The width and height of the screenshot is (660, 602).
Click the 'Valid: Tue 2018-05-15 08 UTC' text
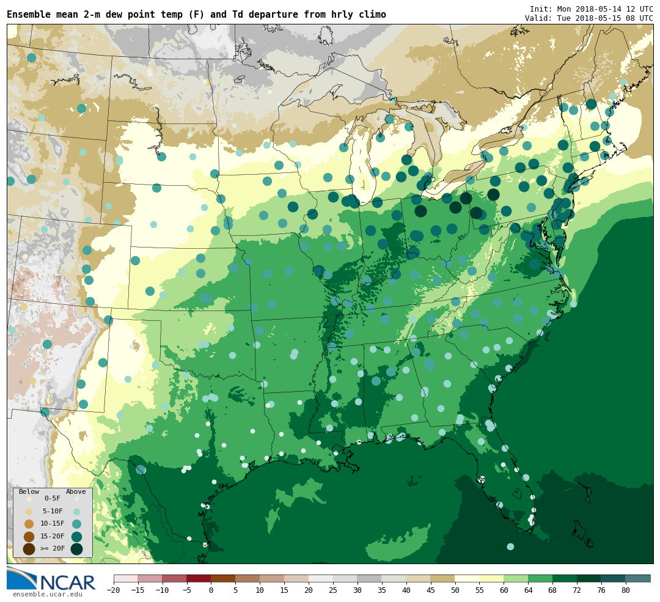[x=589, y=18]
